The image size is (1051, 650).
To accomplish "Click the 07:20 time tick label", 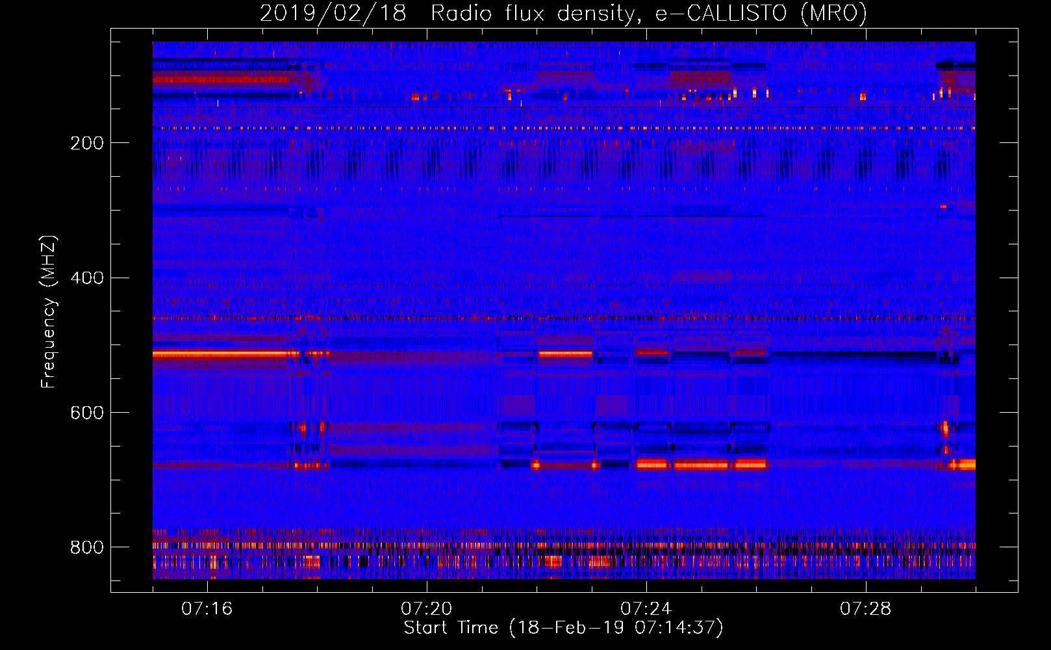I will 426,609.
